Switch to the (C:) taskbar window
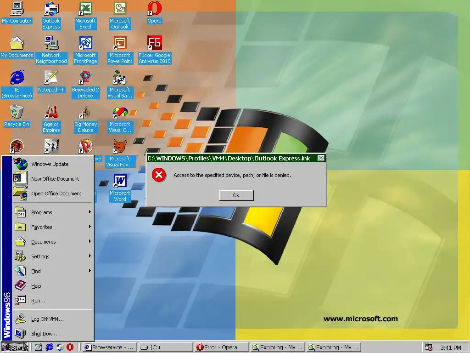This screenshot has width=470, height=353. (165, 347)
